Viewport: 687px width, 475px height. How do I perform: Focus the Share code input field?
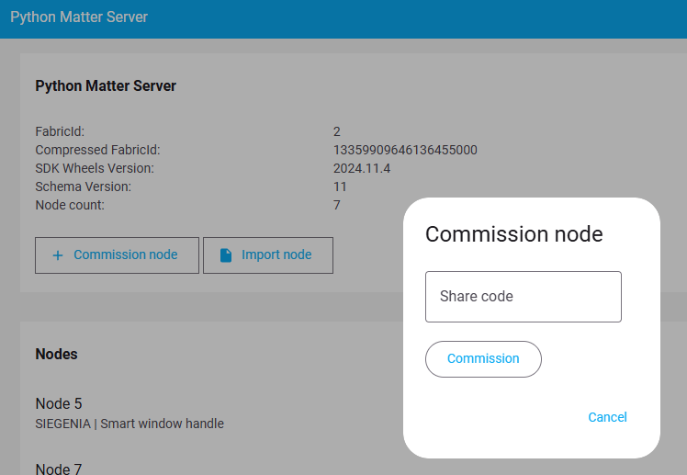click(523, 297)
